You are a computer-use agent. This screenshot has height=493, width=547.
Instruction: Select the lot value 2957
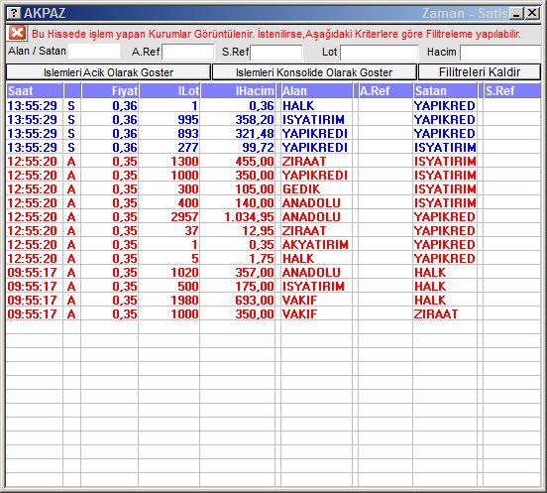pyautogui.click(x=184, y=217)
